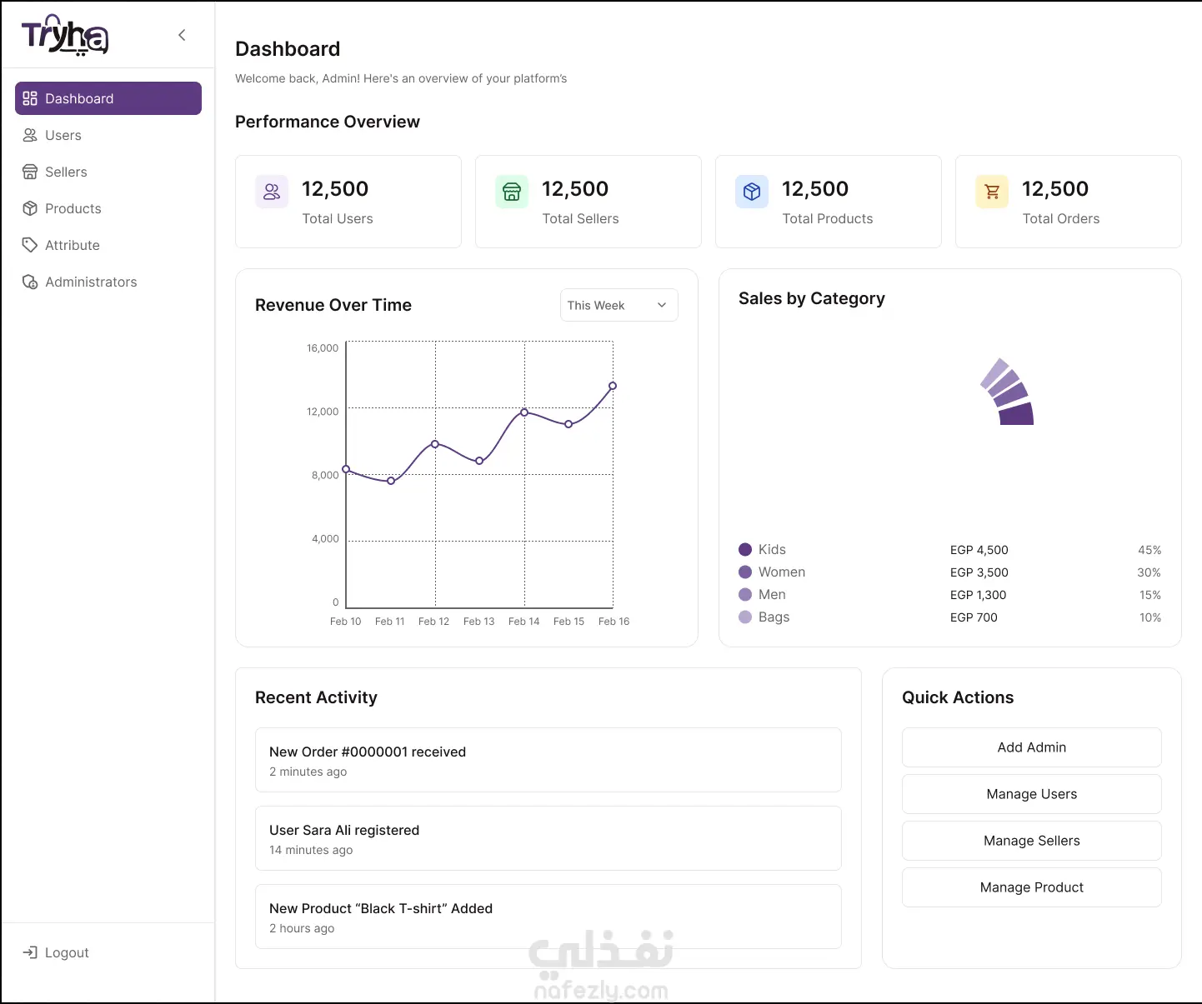Click the Kids category color dot
The height and width of the screenshot is (1004, 1202).
(x=745, y=549)
